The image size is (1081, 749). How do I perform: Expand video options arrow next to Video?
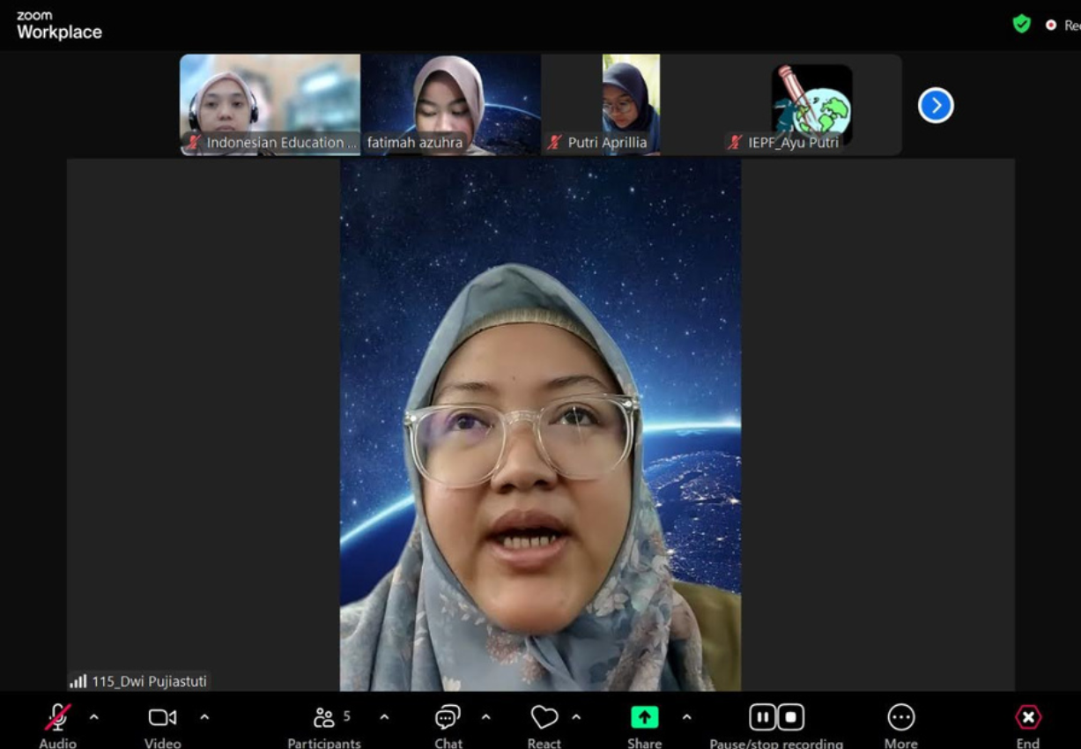pos(204,717)
